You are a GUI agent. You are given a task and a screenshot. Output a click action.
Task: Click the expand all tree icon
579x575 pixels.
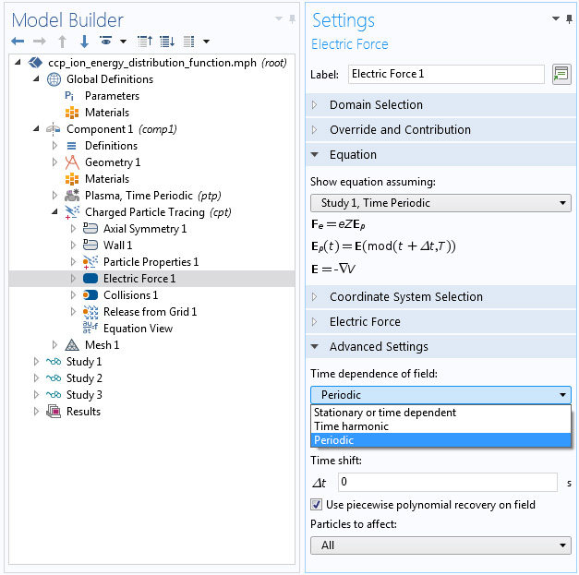(166, 42)
